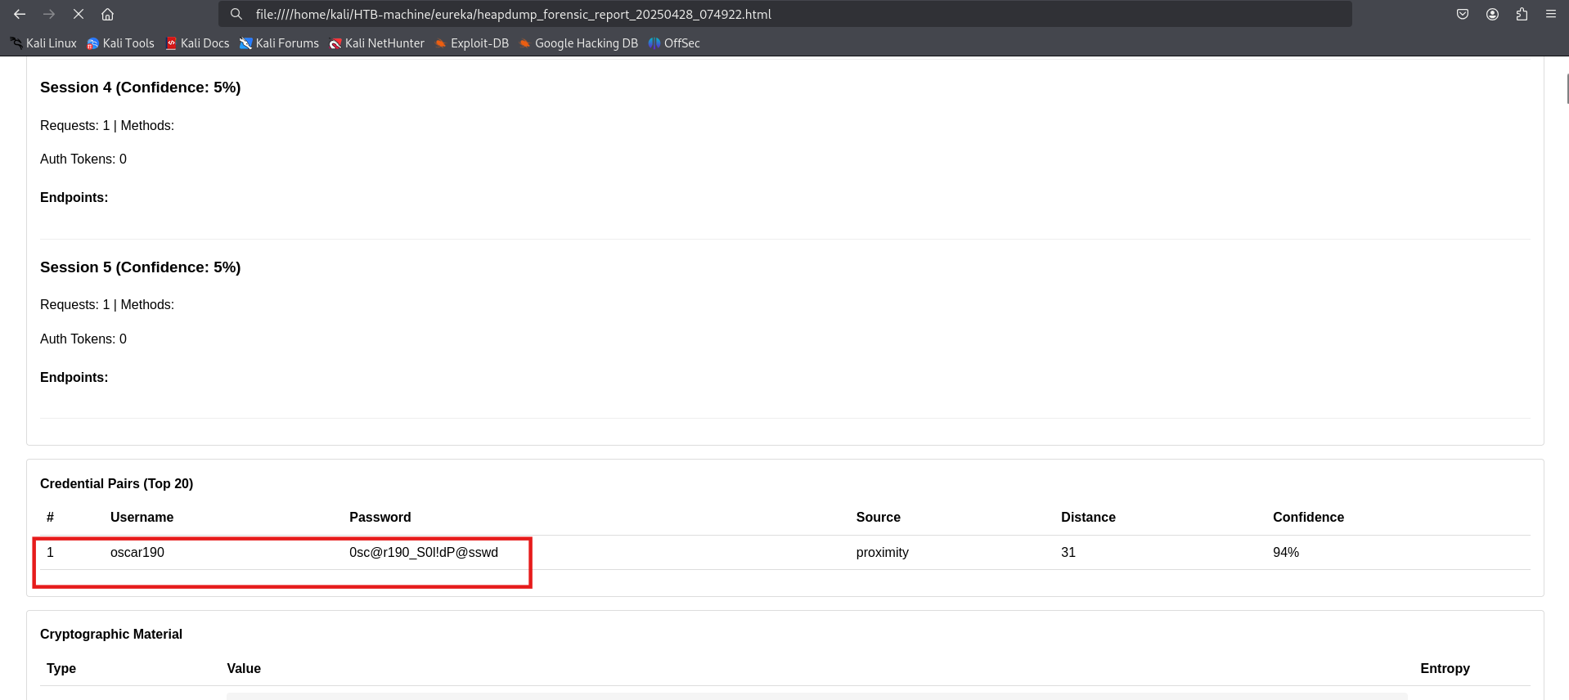
Task: Open the Firefox account icon
Action: click(1492, 14)
